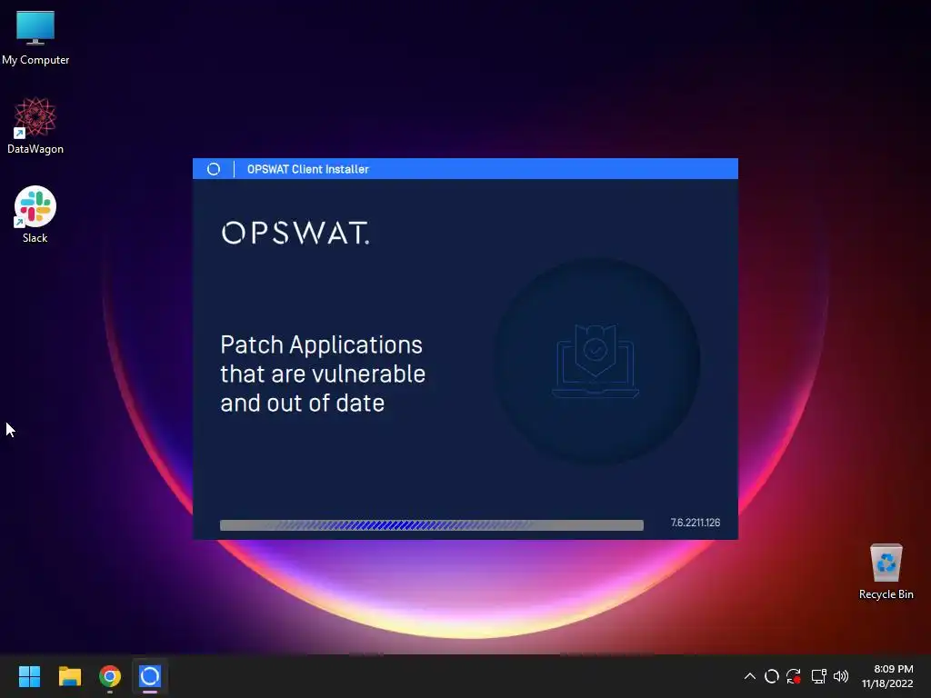
Task: Open the network tray icon
Action: 819,676
